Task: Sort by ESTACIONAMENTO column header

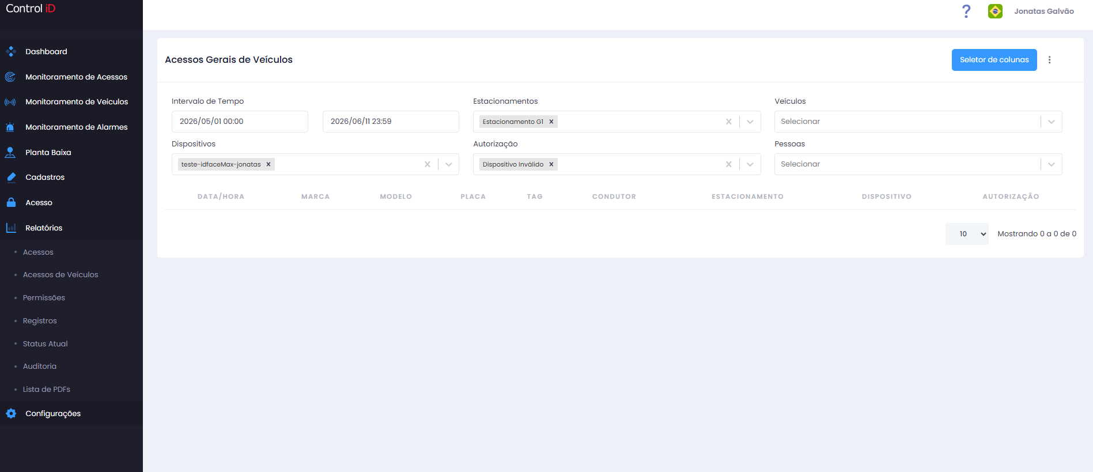Action: tap(747, 197)
